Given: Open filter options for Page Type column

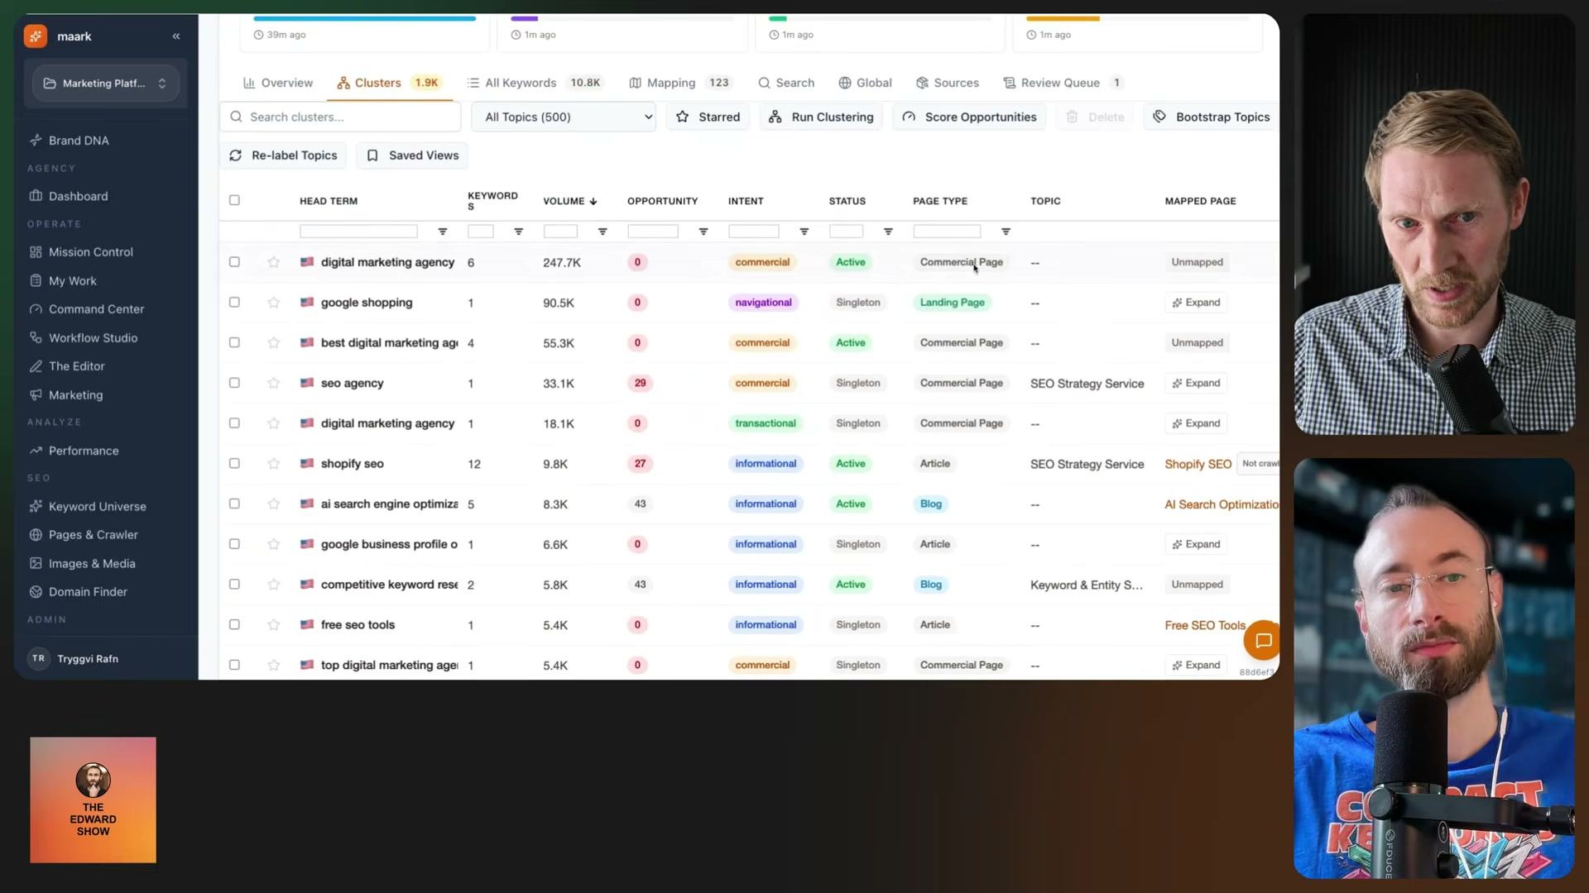Looking at the screenshot, I should coord(1006,232).
